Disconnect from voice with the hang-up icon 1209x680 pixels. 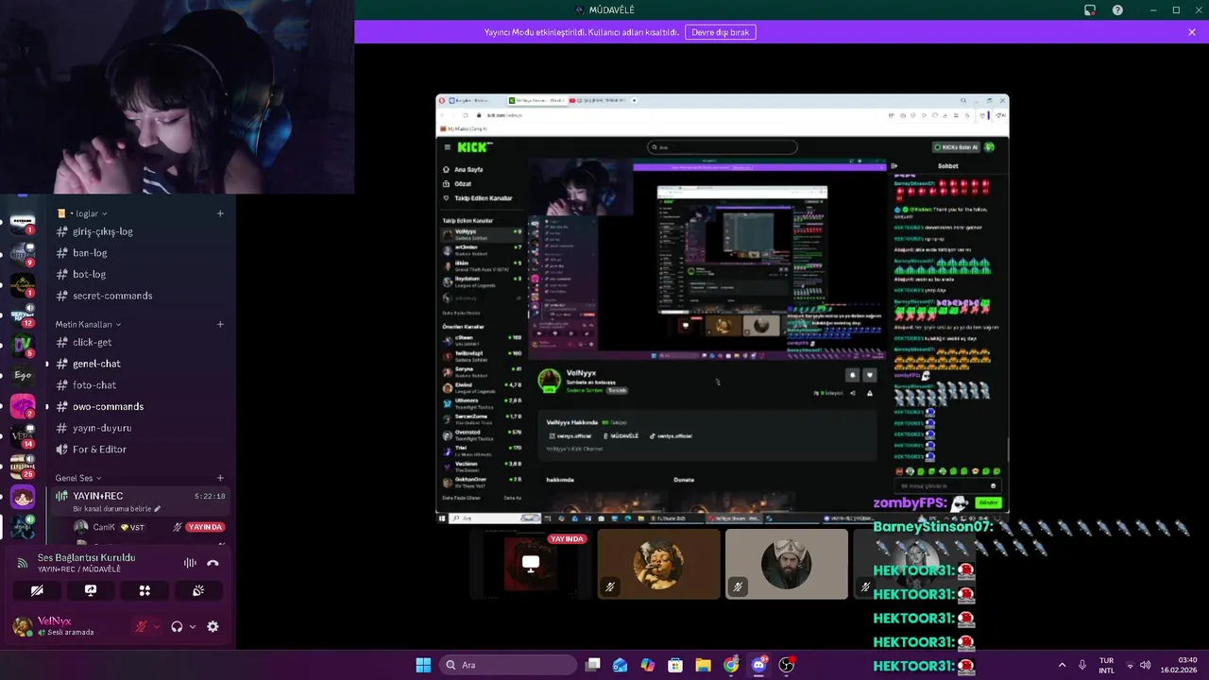[213, 563]
